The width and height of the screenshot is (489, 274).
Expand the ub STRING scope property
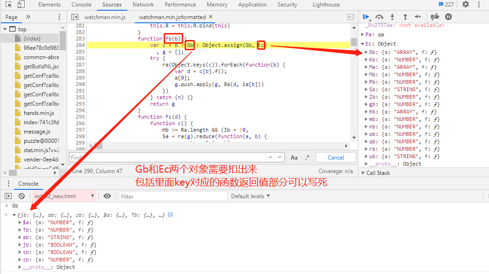pyautogui.click(x=366, y=156)
